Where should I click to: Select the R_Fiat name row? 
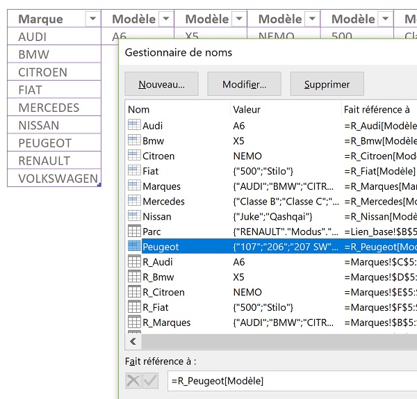[271, 307]
